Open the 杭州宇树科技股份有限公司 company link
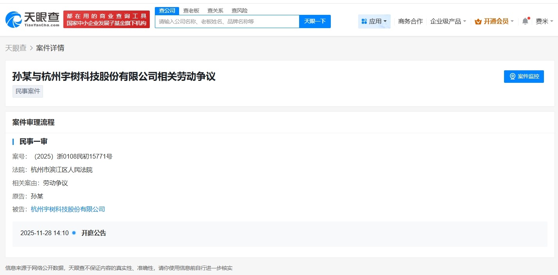558x275 pixels. [68, 209]
